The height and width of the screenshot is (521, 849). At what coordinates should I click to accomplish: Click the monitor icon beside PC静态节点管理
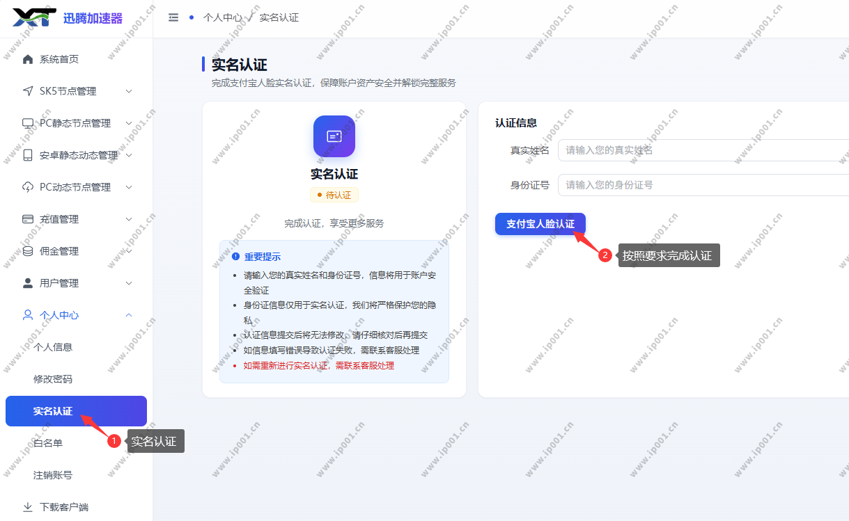28,123
